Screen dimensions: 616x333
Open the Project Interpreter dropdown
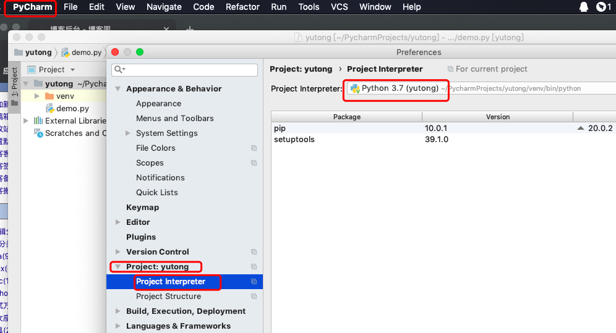tap(481, 88)
